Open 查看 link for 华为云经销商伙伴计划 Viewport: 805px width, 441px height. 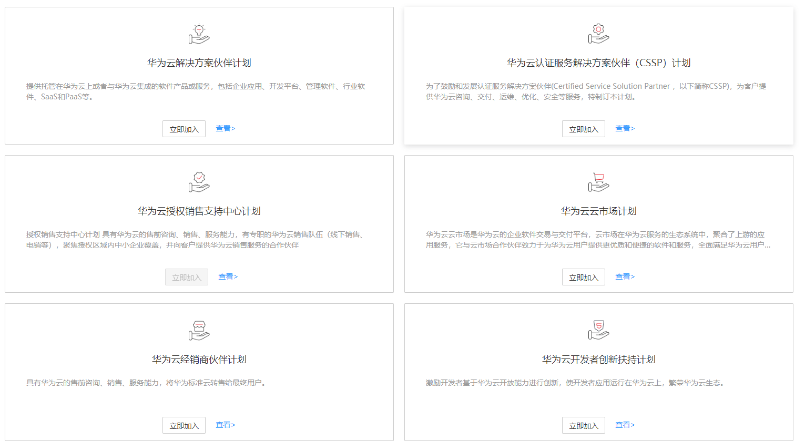(226, 425)
